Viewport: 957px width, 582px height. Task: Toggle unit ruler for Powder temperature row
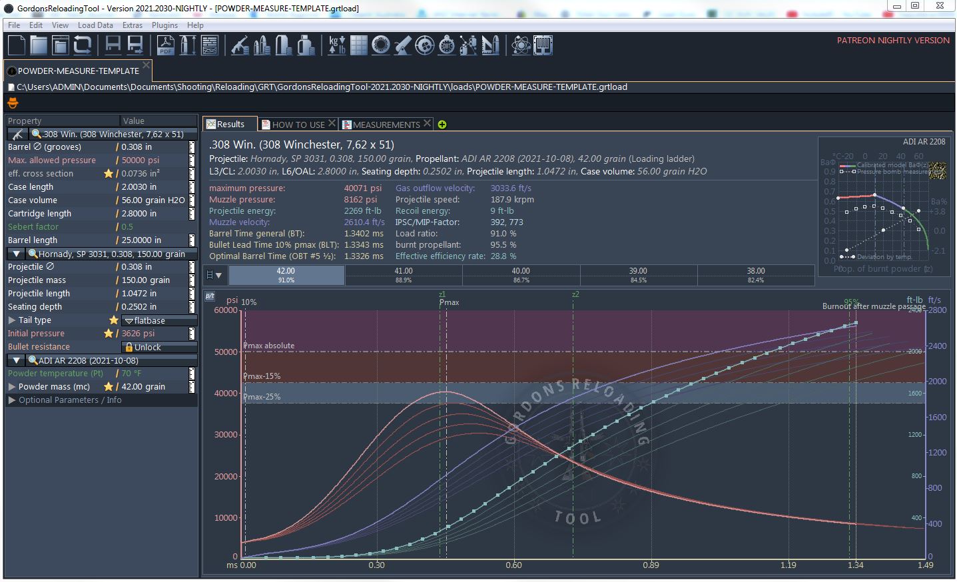192,373
